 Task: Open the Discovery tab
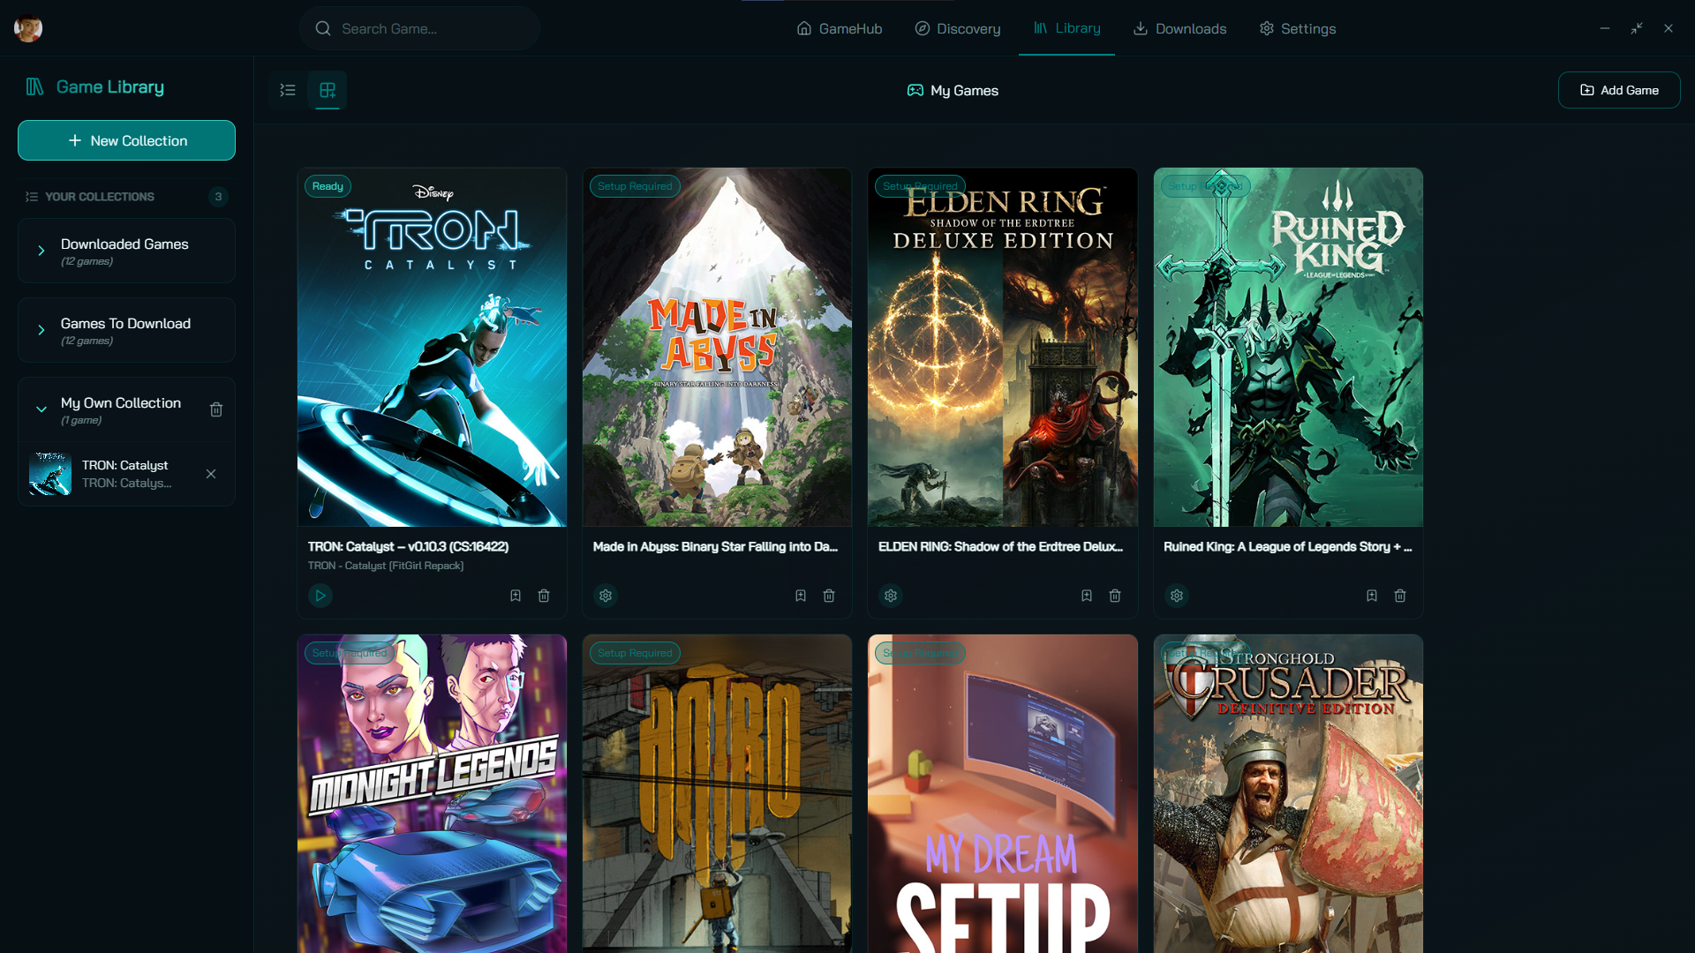(x=958, y=28)
